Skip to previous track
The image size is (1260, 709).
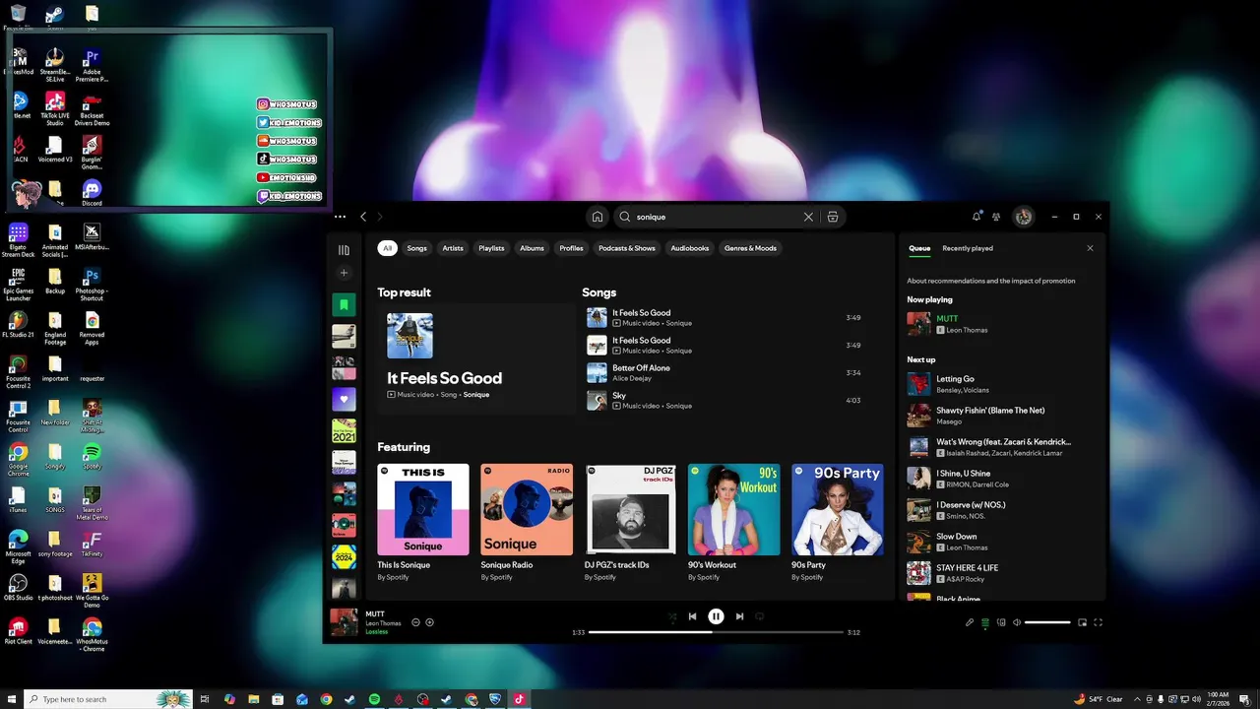(x=692, y=616)
